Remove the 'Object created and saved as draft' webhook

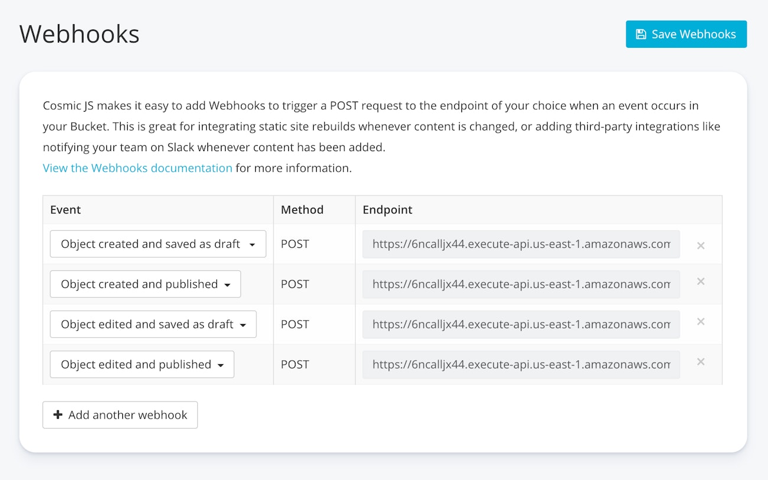(x=701, y=246)
